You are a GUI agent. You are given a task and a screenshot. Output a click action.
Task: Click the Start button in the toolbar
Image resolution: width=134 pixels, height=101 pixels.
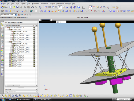click(5, 7)
